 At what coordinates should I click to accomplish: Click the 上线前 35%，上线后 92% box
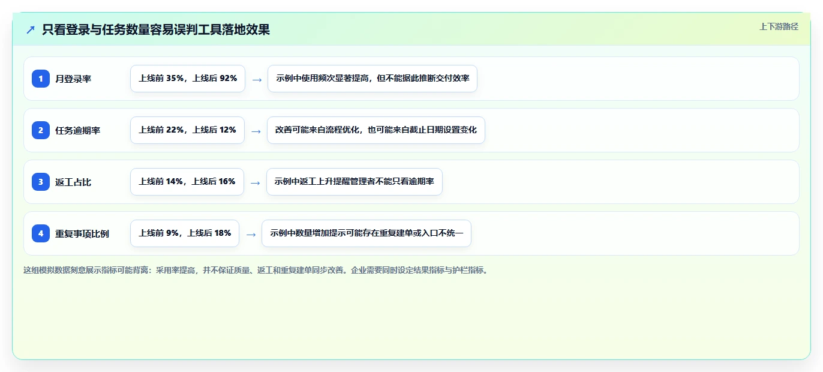[188, 79]
